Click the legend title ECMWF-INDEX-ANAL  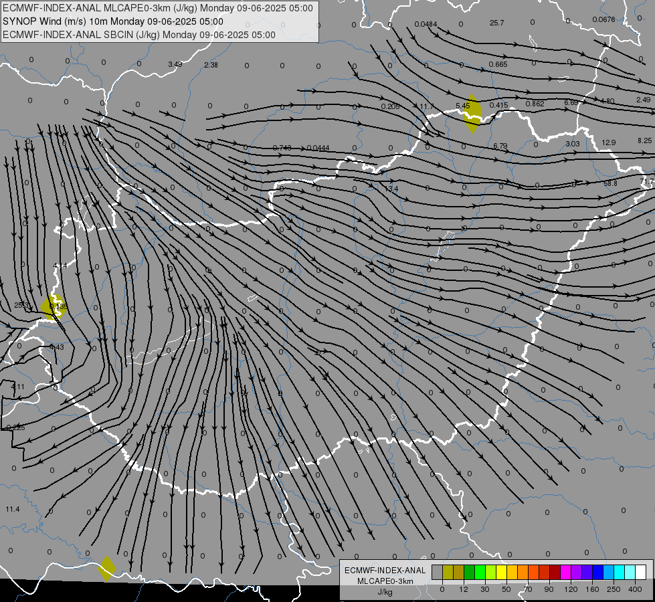click(x=385, y=571)
